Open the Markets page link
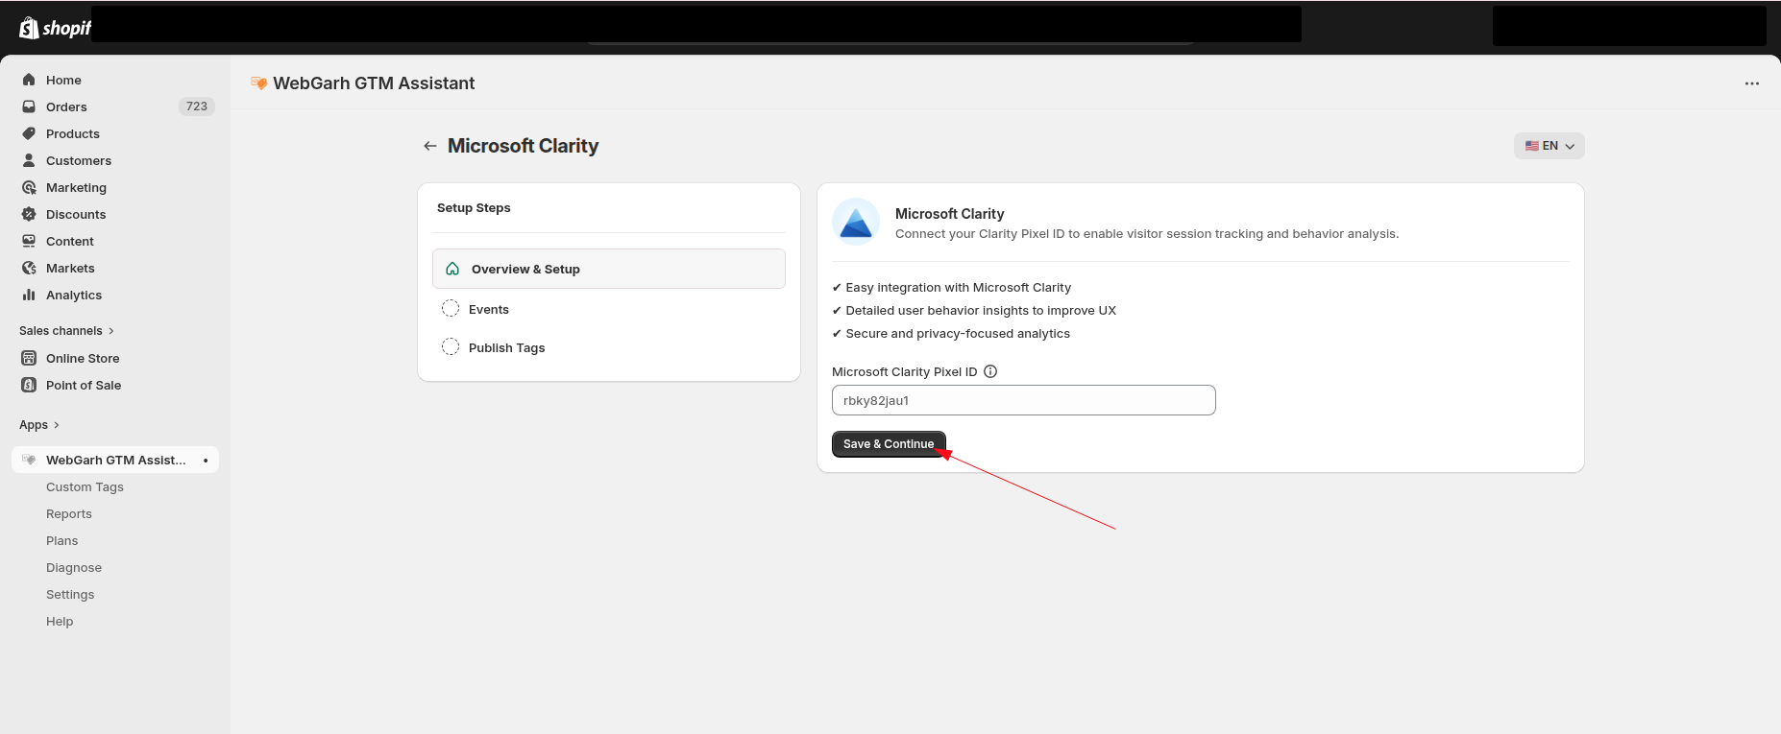 [x=70, y=268]
